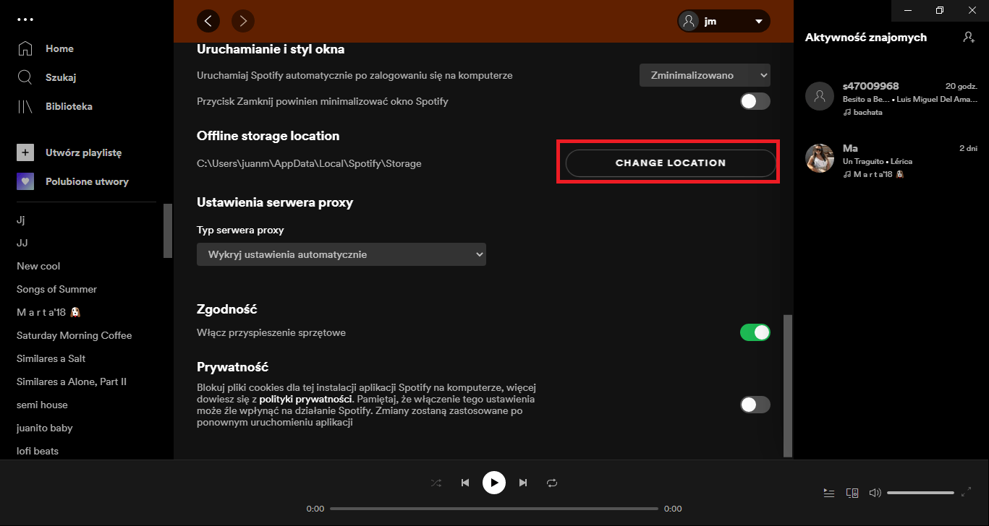Image resolution: width=989 pixels, height=526 pixels.
Task: Open Songs of Summer playlist
Action: (x=56, y=289)
